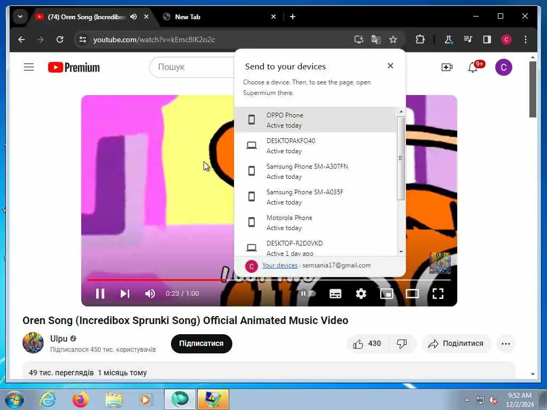Open the player settings gear

pyautogui.click(x=361, y=294)
